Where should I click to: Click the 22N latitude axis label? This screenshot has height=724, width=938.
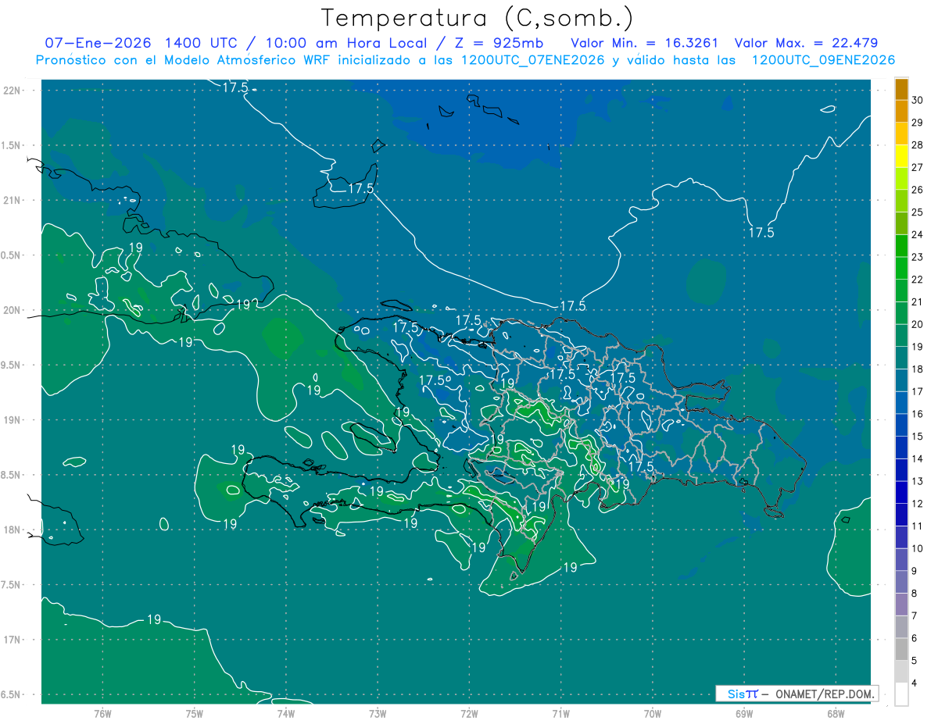(x=14, y=90)
